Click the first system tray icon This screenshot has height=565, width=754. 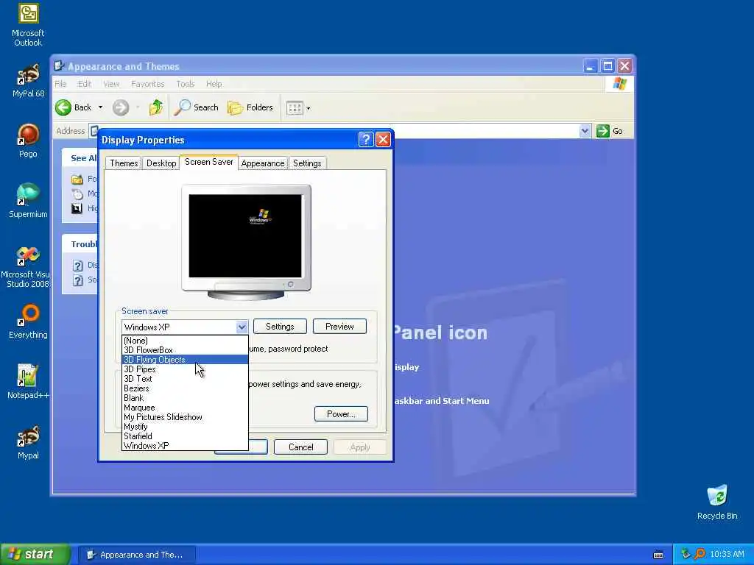coord(686,554)
